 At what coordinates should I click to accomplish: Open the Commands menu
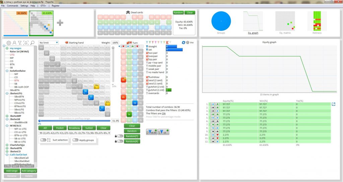12,6
